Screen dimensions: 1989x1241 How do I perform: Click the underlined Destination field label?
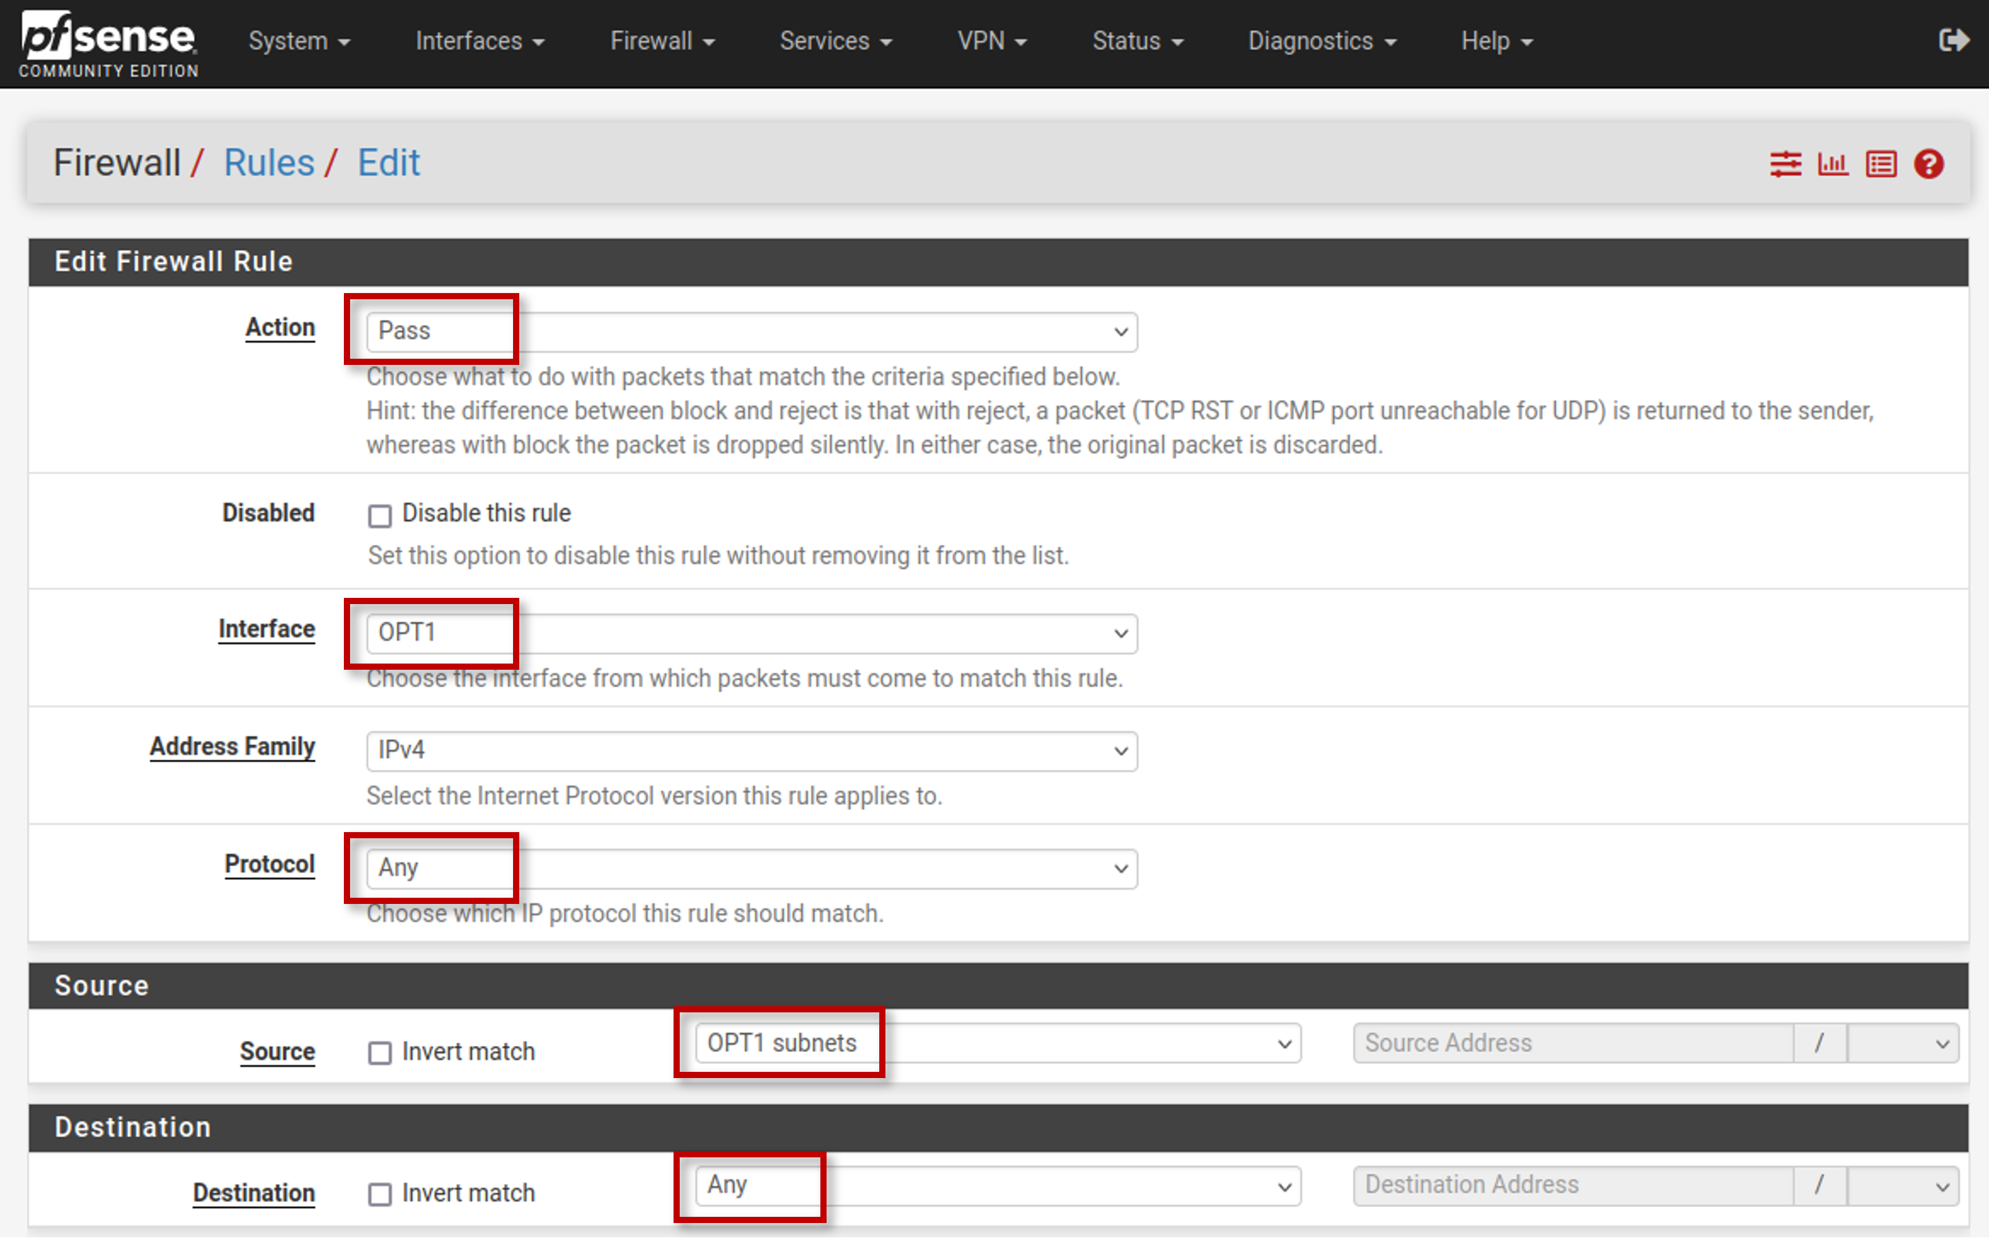(253, 1193)
